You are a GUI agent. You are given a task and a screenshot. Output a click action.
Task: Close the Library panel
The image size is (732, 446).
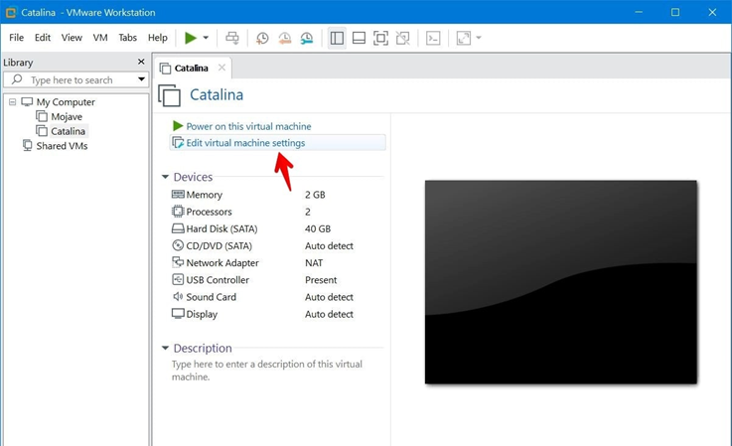click(x=141, y=62)
